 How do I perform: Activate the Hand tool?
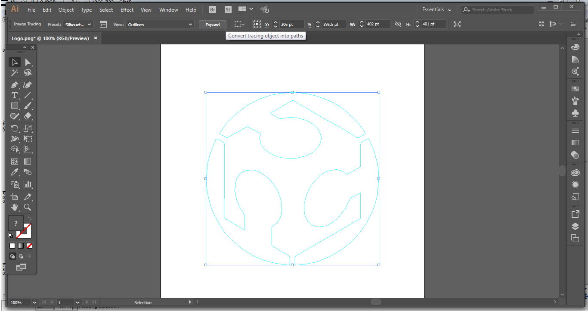[x=15, y=207]
